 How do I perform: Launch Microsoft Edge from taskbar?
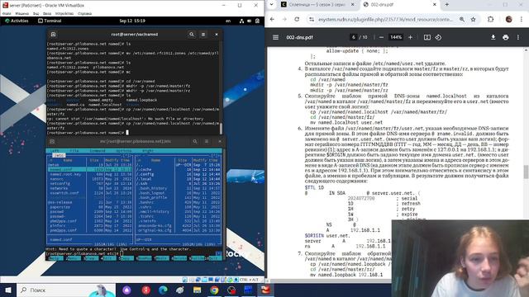click(x=164, y=290)
